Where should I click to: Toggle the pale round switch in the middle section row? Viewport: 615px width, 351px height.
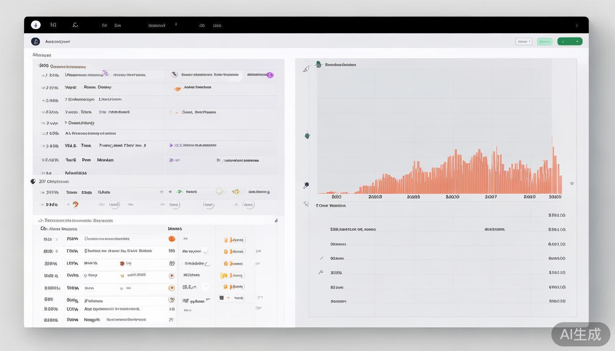tap(219, 191)
